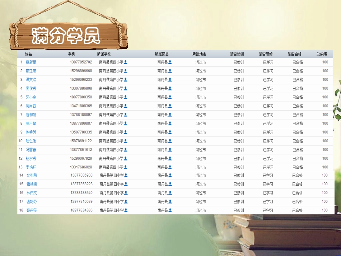Open student name link 冯雷春
This screenshot has width=341, height=256.
click(x=31, y=150)
